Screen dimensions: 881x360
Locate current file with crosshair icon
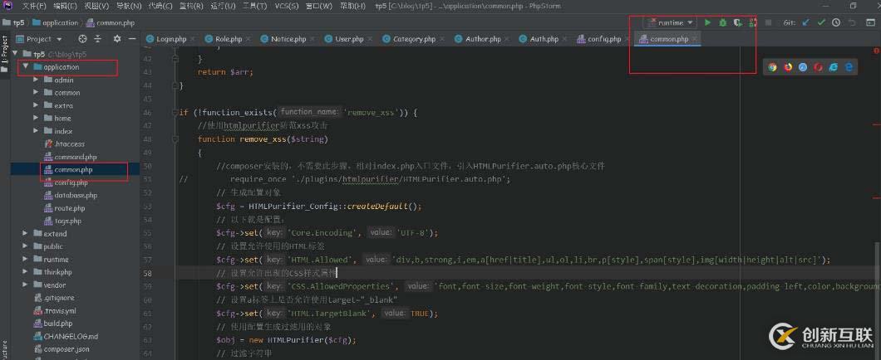point(82,39)
